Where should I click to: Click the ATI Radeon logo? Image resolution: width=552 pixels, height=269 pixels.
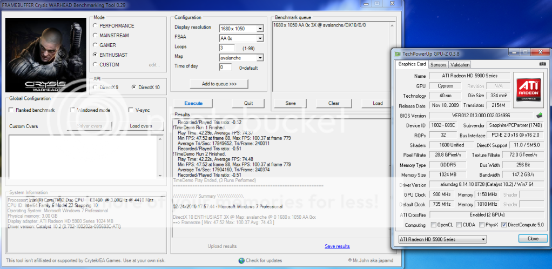528,88
